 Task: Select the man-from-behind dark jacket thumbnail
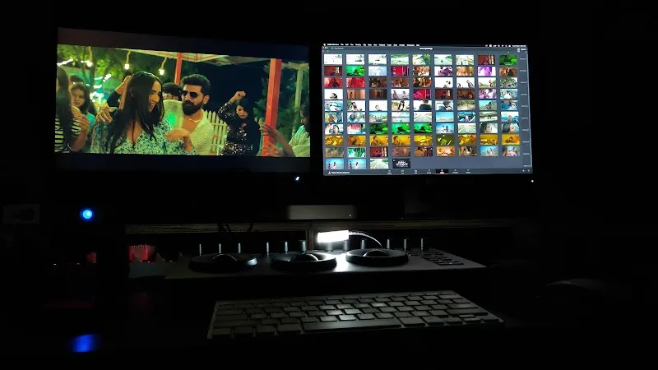[x=423, y=105]
